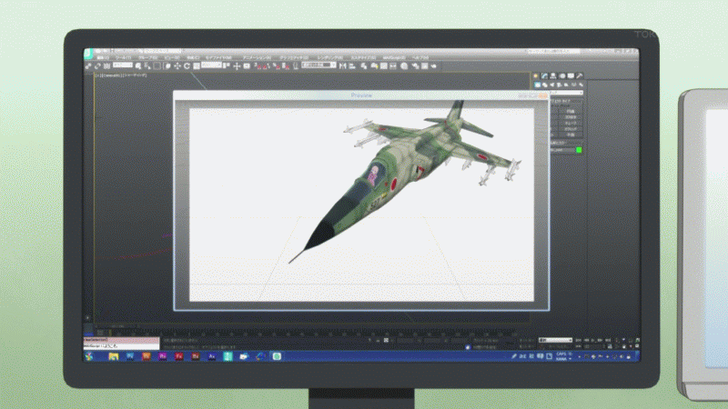The image size is (728, 409).
Task: Open the Select by Name tool
Action: (x=147, y=65)
